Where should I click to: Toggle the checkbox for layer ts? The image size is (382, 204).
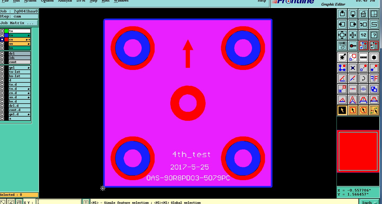[x=2, y=35]
